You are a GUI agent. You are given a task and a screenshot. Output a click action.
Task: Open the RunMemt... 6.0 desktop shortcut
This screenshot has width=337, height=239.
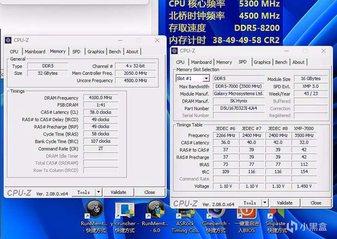pos(155,217)
